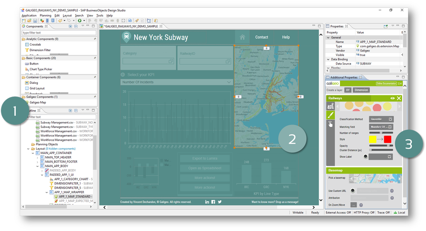This screenshot has height=231, width=426.
Task: Open the Online Documentation link
Action: click(x=386, y=84)
